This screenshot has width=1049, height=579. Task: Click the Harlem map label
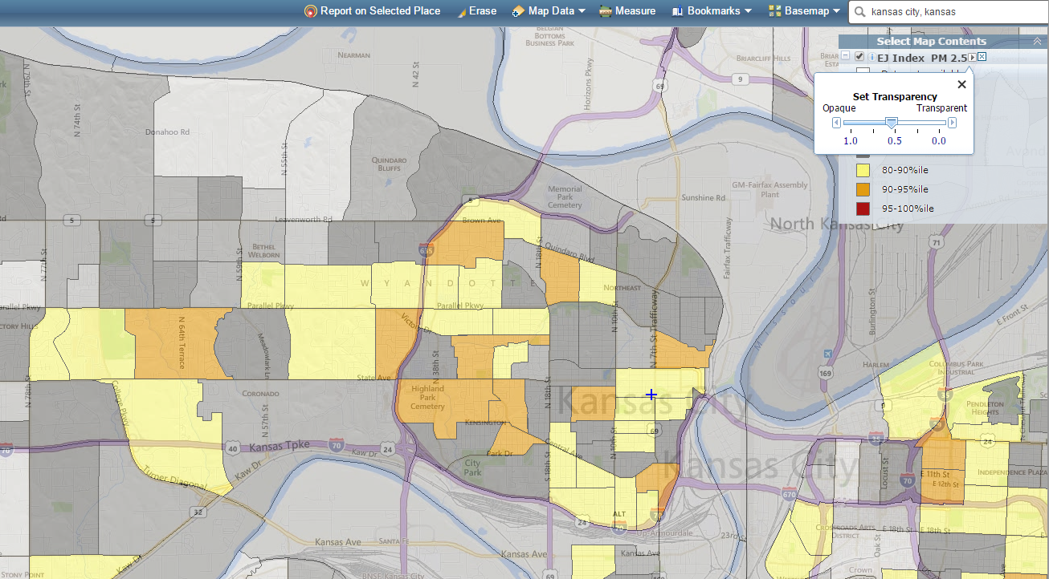pyautogui.click(x=878, y=363)
